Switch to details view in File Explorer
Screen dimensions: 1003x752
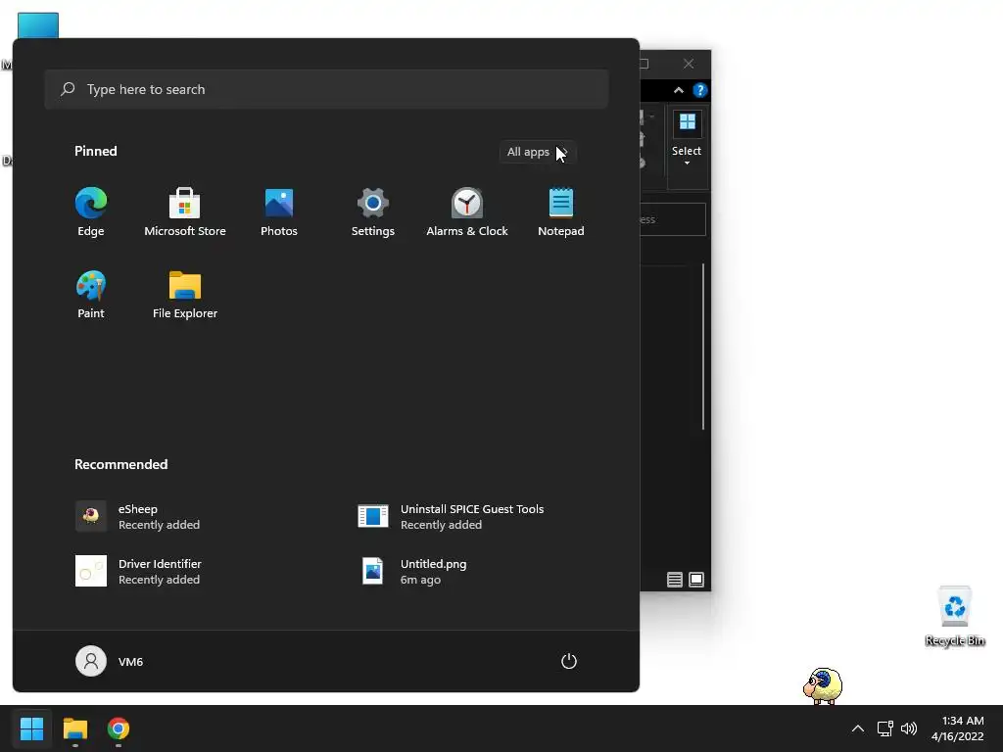point(674,580)
